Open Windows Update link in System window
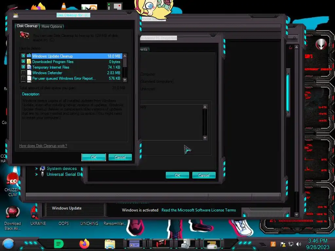The image size is (335, 251). tap(67, 208)
